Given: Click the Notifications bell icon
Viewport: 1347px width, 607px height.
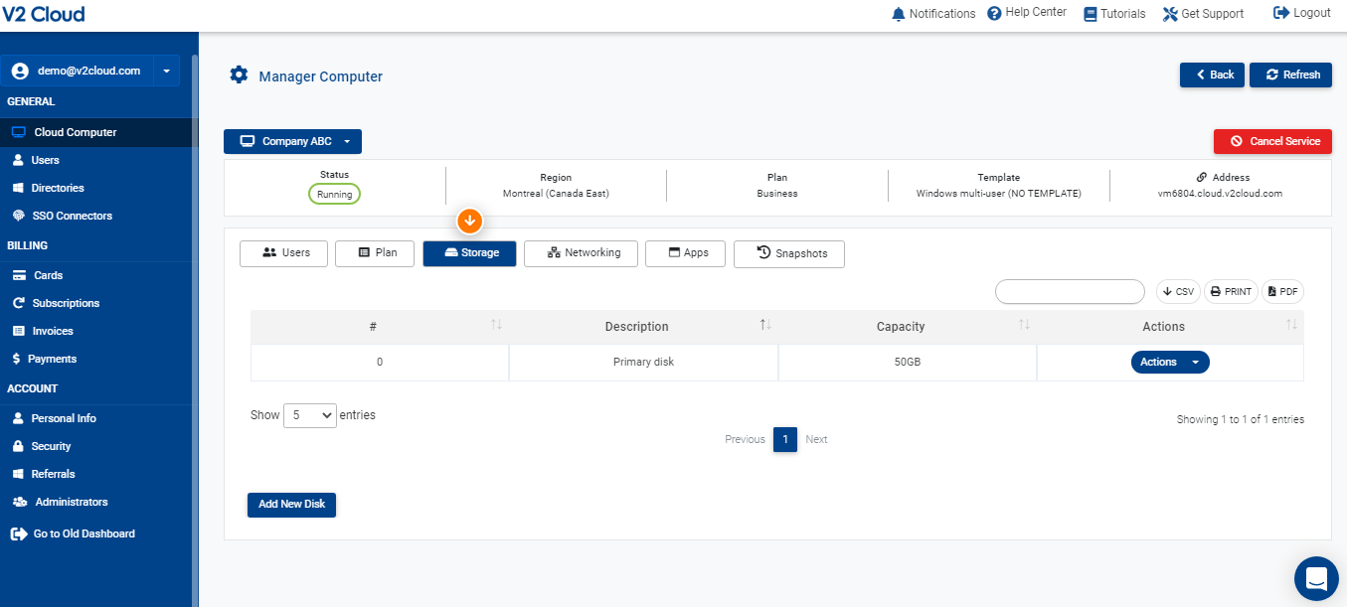Looking at the screenshot, I should [899, 14].
